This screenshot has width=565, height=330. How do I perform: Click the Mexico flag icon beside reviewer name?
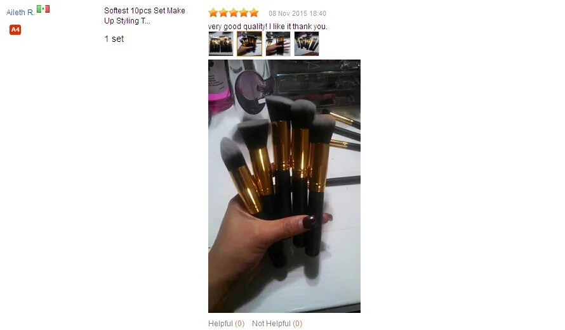point(43,9)
